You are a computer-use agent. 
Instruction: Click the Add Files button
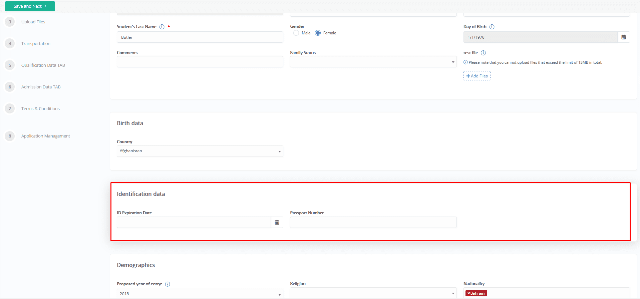pos(477,76)
